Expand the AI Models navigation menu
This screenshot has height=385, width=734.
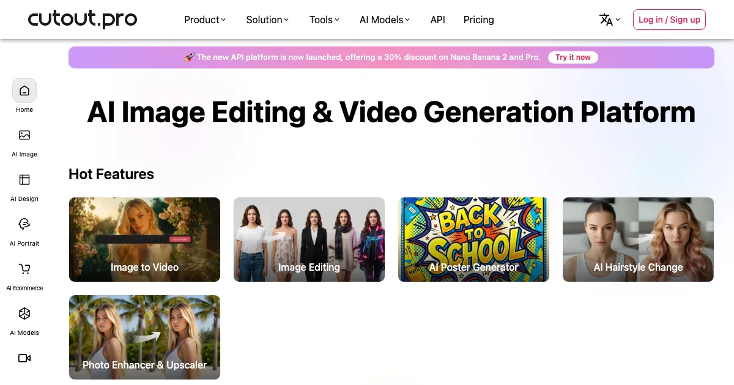pos(385,20)
